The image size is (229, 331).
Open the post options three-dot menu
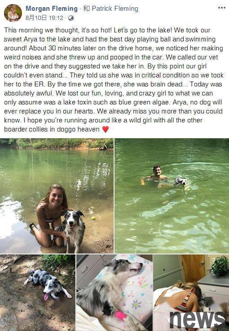tap(221, 8)
